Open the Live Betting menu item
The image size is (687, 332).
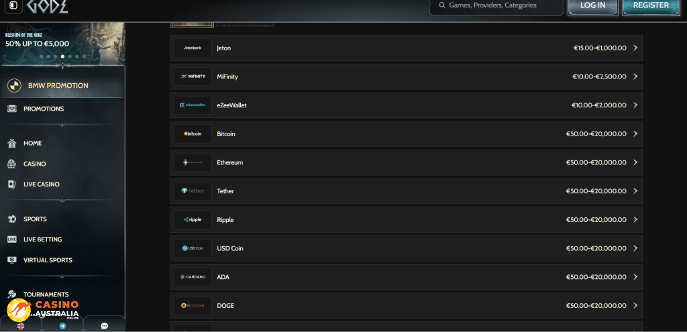point(42,239)
